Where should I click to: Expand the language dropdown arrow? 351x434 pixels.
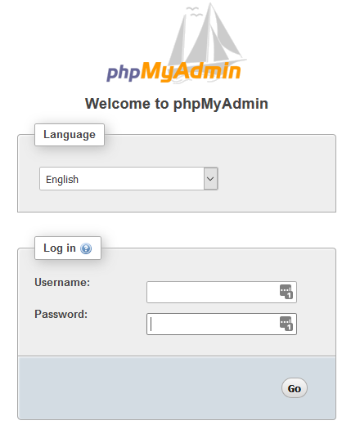click(x=210, y=178)
